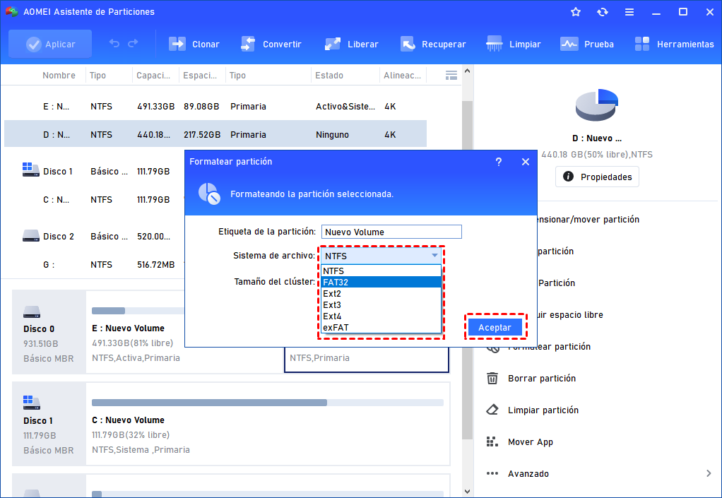Click the help question mark in dialog

coord(499,162)
